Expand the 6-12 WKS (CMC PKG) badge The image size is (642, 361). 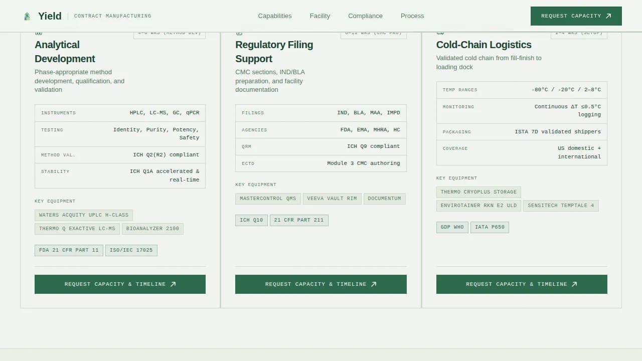click(373, 33)
